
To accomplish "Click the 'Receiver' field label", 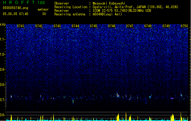I will pyautogui.click(x=62, y=11).
